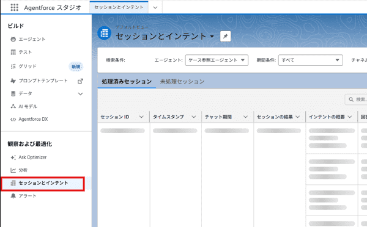Viewport: 367px width, 227px height.
Task: Click the Agentforce スタジオ app name
Action: click(53, 8)
